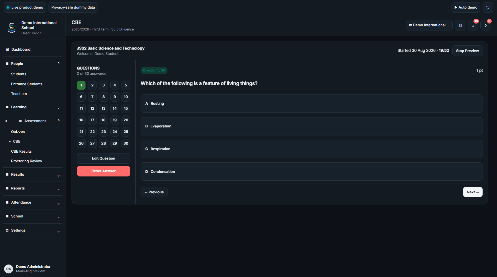497x277 pixels.
Task: Open Quizzes under Assessment
Action: (x=18, y=132)
